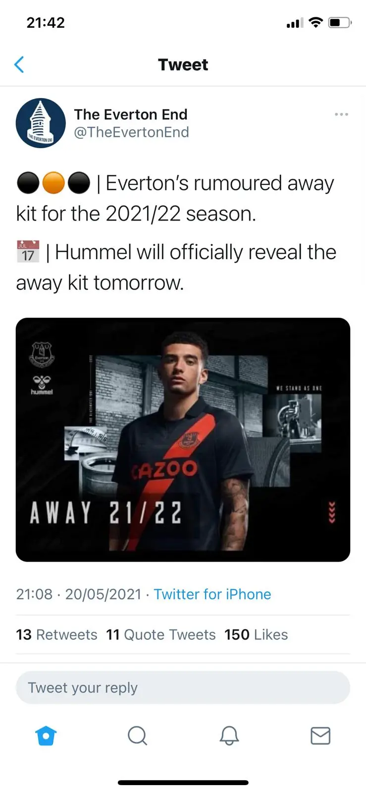Open the Notifications bell tab
The width and height of the screenshot is (366, 793).
[x=229, y=736]
